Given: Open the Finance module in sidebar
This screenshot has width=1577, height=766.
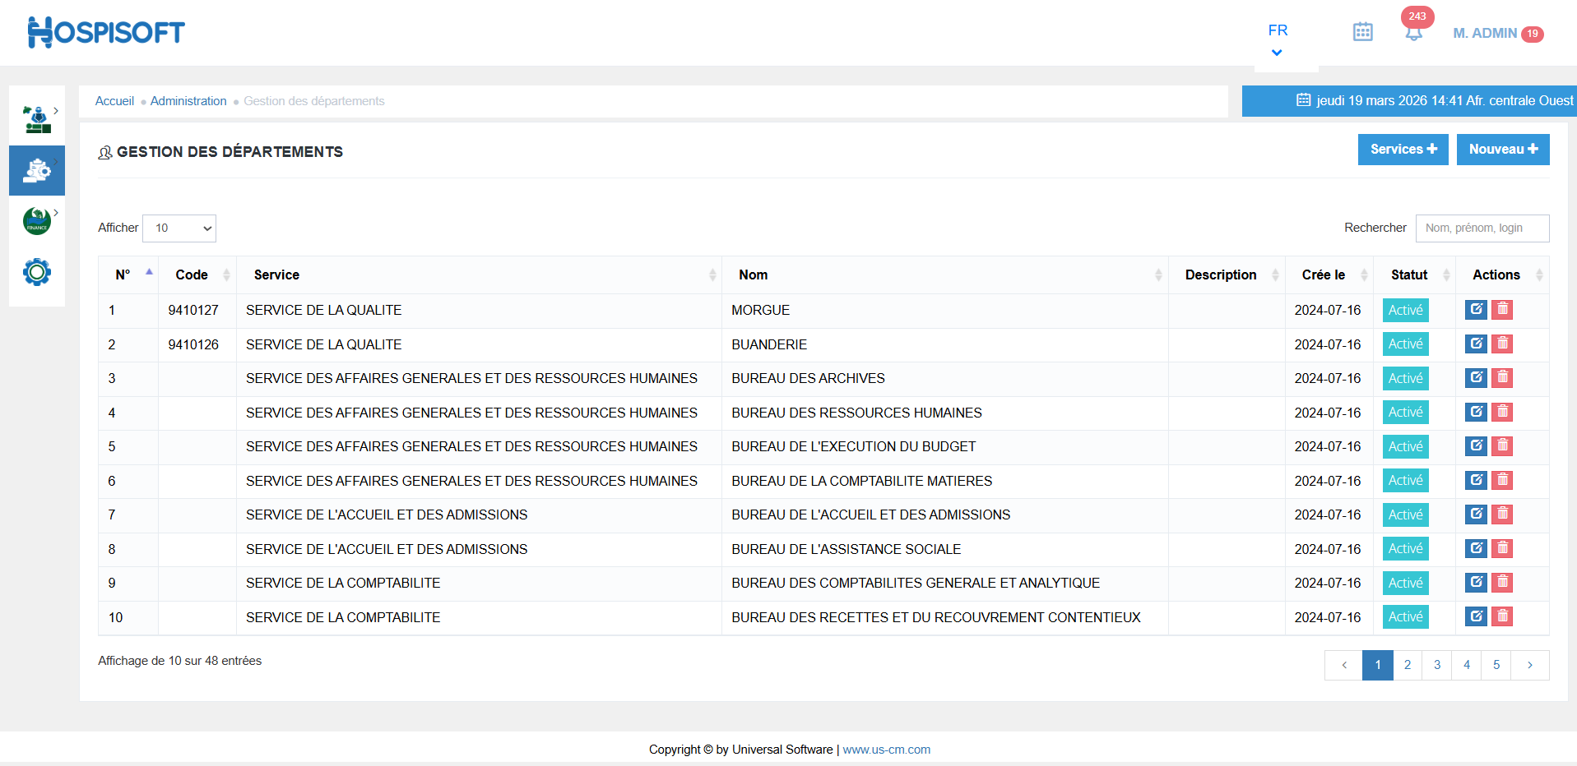Looking at the screenshot, I should click(x=37, y=221).
